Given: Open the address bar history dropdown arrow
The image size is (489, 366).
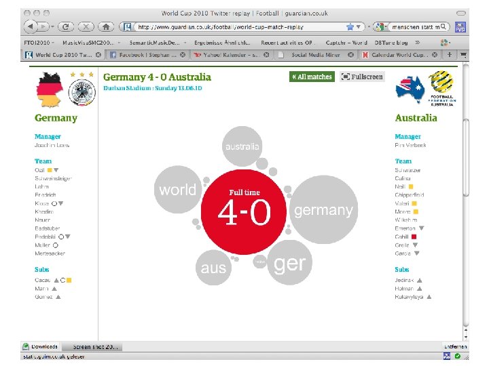Looking at the screenshot, I should pos(359,27).
